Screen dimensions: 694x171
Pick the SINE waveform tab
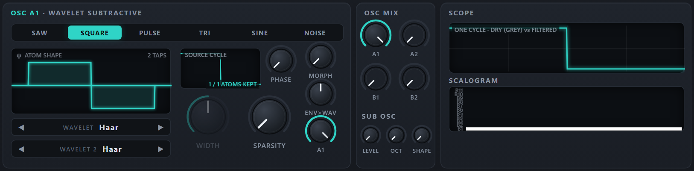(x=260, y=33)
